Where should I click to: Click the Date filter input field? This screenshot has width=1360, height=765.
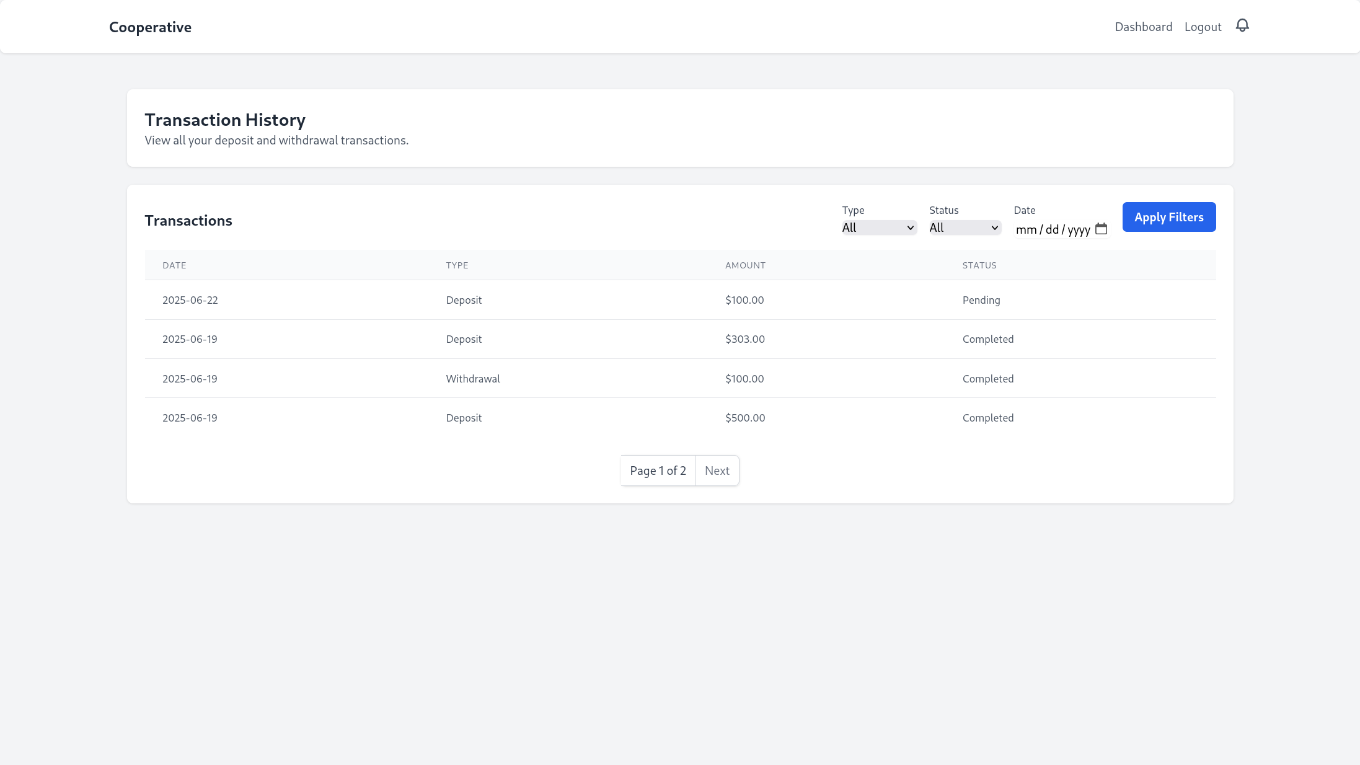pos(1052,229)
